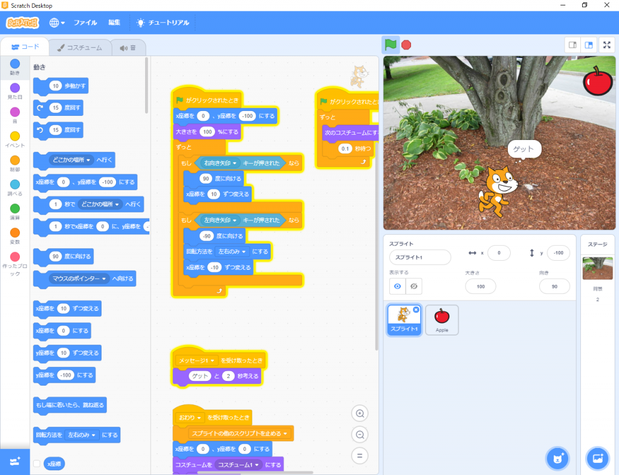The height and width of the screenshot is (475, 619).
Task: Show the sprite with the eye icon
Action: click(398, 286)
